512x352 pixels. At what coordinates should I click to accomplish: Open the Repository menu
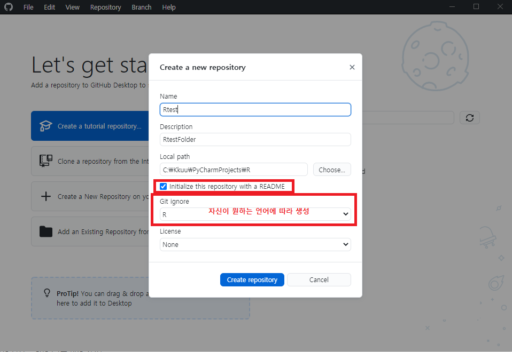pyautogui.click(x=105, y=7)
